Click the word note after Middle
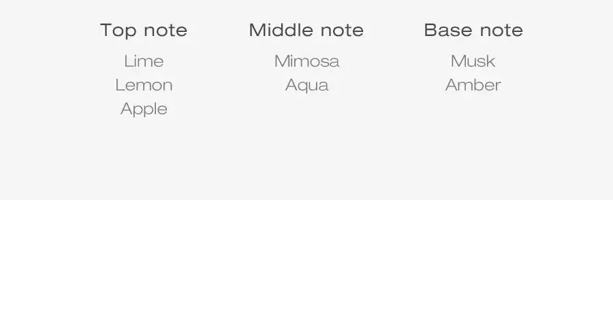 pyautogui.click(x=343, y=31)
